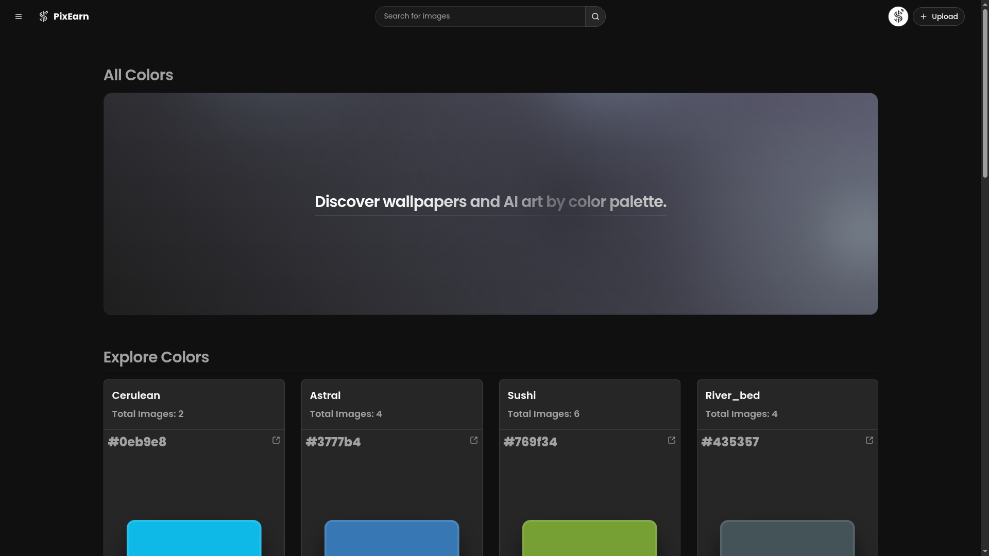Click the PixEarn dollar-sign logo
This screenshot has width=989, height=556.
pyautogui.click(x=43, y=16)
